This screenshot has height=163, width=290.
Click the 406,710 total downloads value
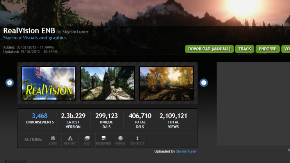point(140,116)
